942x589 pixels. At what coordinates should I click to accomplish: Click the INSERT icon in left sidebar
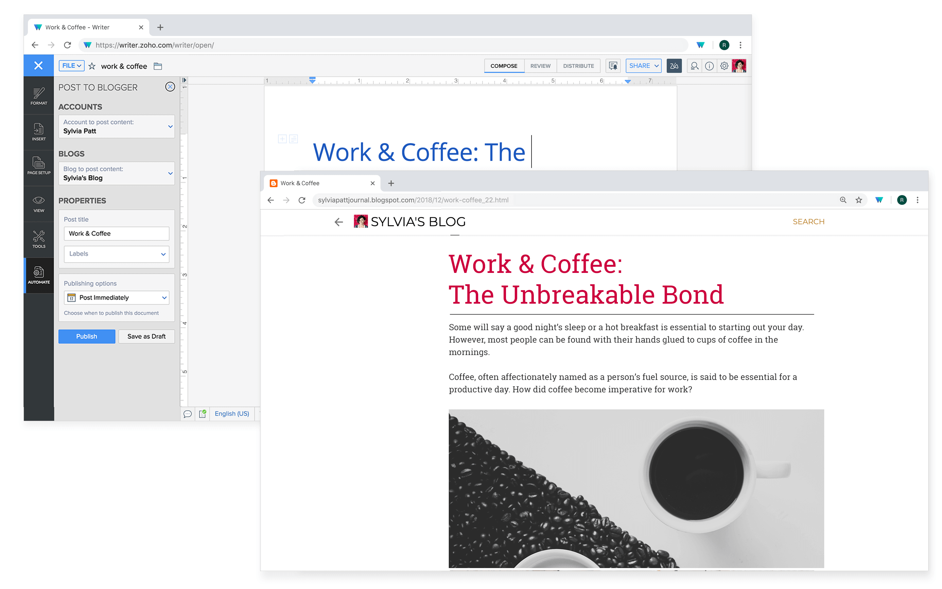pyautogui.click(x=39, y=128)
